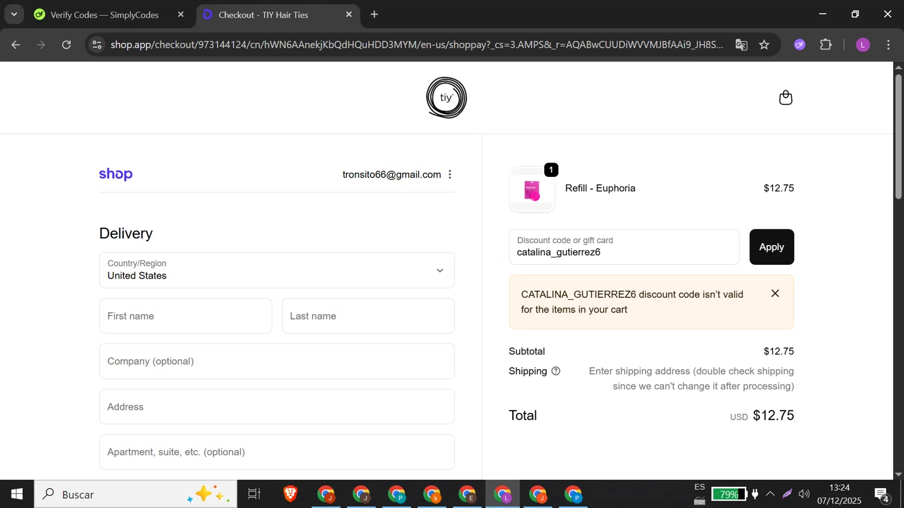This screenshot has height=508, width=904.
Task: Click the TIY logo in the header
Action: tap(446, 98)
